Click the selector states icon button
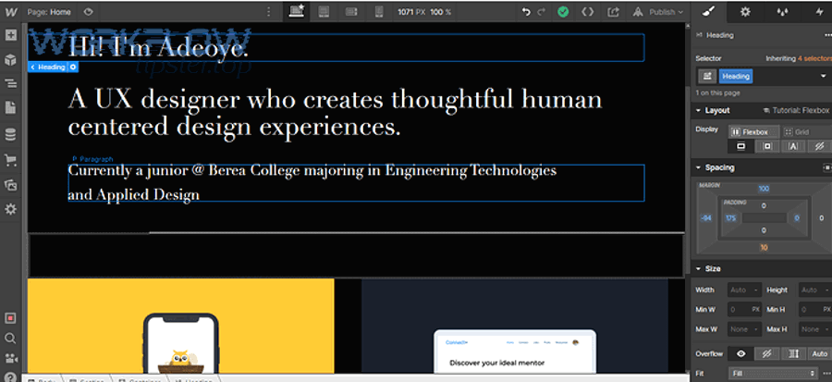This screenshot has width=832, height=382. pos(707,77)
